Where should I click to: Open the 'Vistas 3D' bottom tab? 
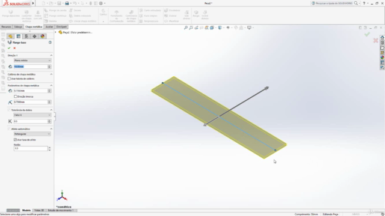(39, 211)
